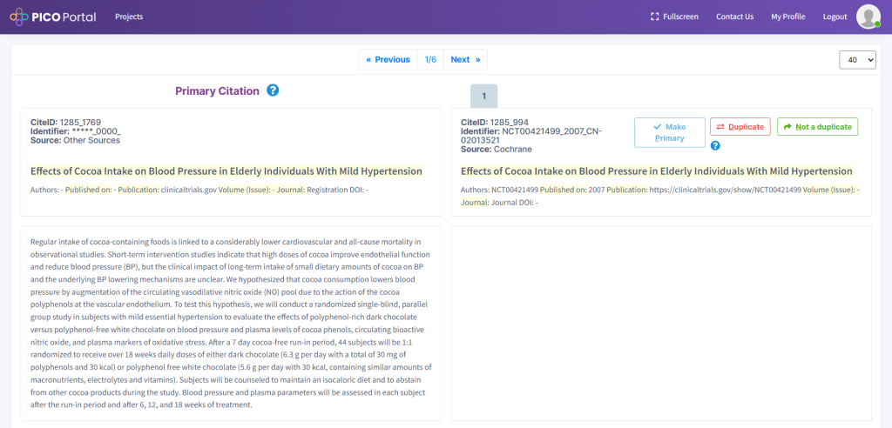Go to Next citation pair
The width and height of the screenshot is (892, 428).
coord(465,60)
